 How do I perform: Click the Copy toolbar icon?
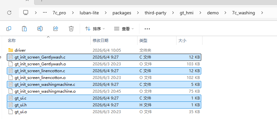[x=9, y=29]
